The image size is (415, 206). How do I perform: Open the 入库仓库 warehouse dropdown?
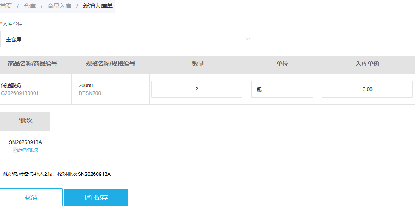(128, 39)
